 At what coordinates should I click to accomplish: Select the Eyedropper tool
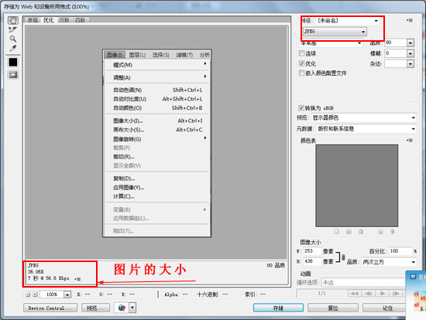[12, 48]
